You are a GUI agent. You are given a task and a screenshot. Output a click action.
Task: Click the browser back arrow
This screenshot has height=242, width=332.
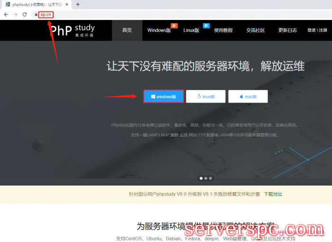(x=6, y=14)
